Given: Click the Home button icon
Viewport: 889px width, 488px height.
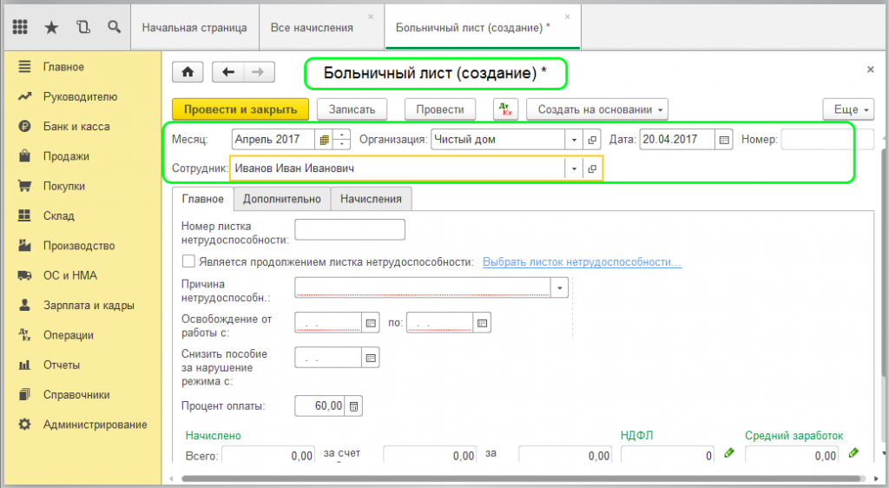Looking at the screenshot, I should [187, 72].
